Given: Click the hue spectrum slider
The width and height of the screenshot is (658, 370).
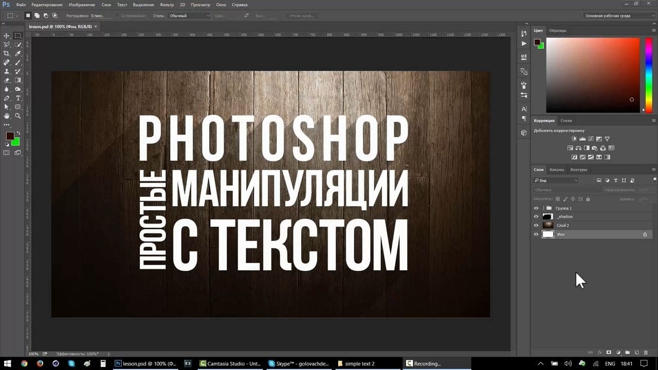Looking at the screenshot, I should coord(649,75).
